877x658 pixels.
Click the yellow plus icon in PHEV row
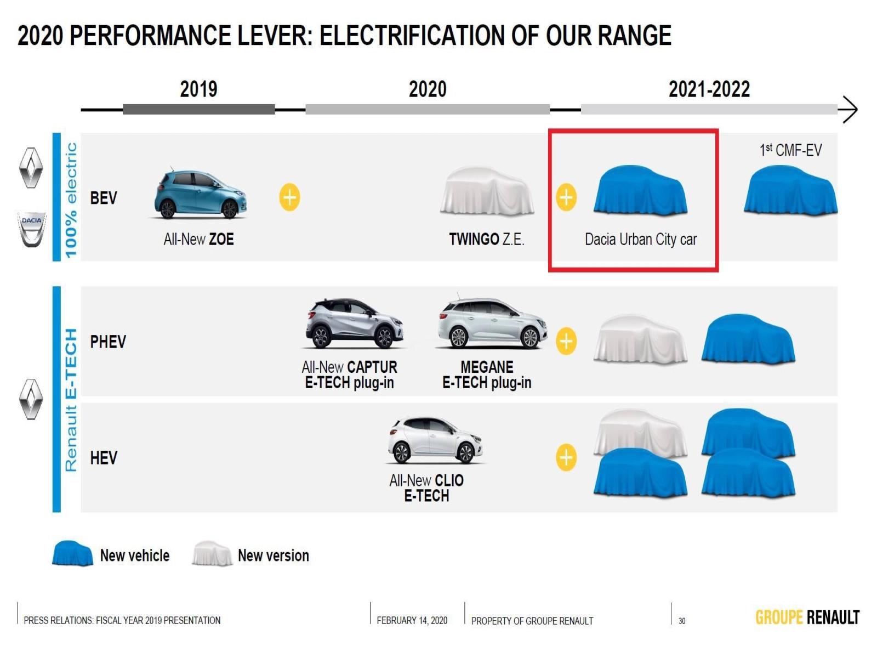(x=566, y=341)
